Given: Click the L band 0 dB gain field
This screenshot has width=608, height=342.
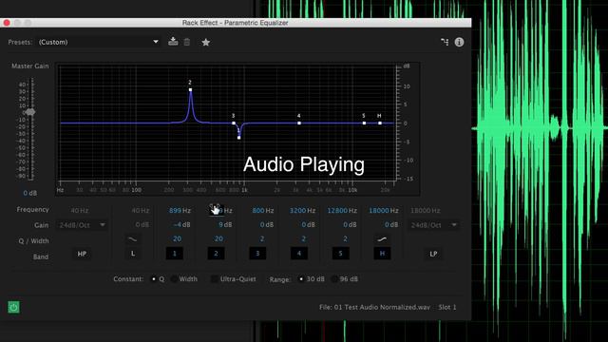Looking at the screenshot, I should [142, 224].
